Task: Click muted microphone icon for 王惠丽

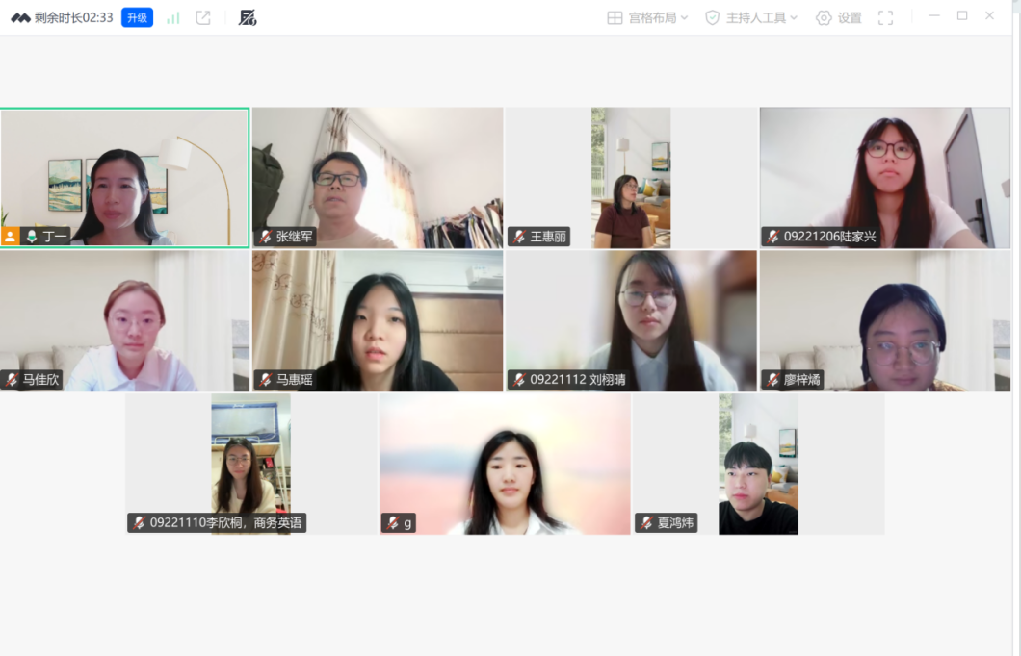Action: [519, 237]
